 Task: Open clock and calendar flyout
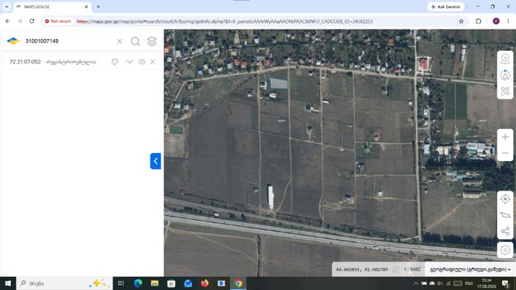pos(486,283)
